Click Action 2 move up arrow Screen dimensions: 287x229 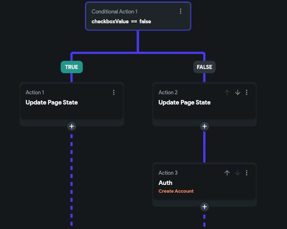[x=227, y=93]
